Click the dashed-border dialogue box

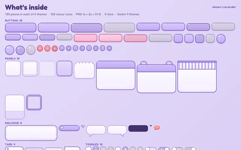31,133
